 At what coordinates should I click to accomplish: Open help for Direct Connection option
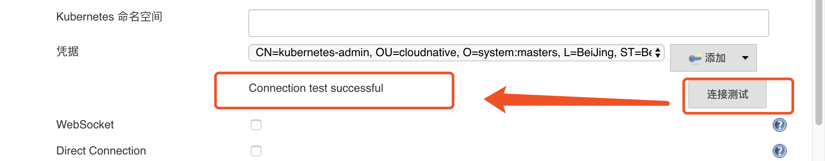[x=779, y=151]
